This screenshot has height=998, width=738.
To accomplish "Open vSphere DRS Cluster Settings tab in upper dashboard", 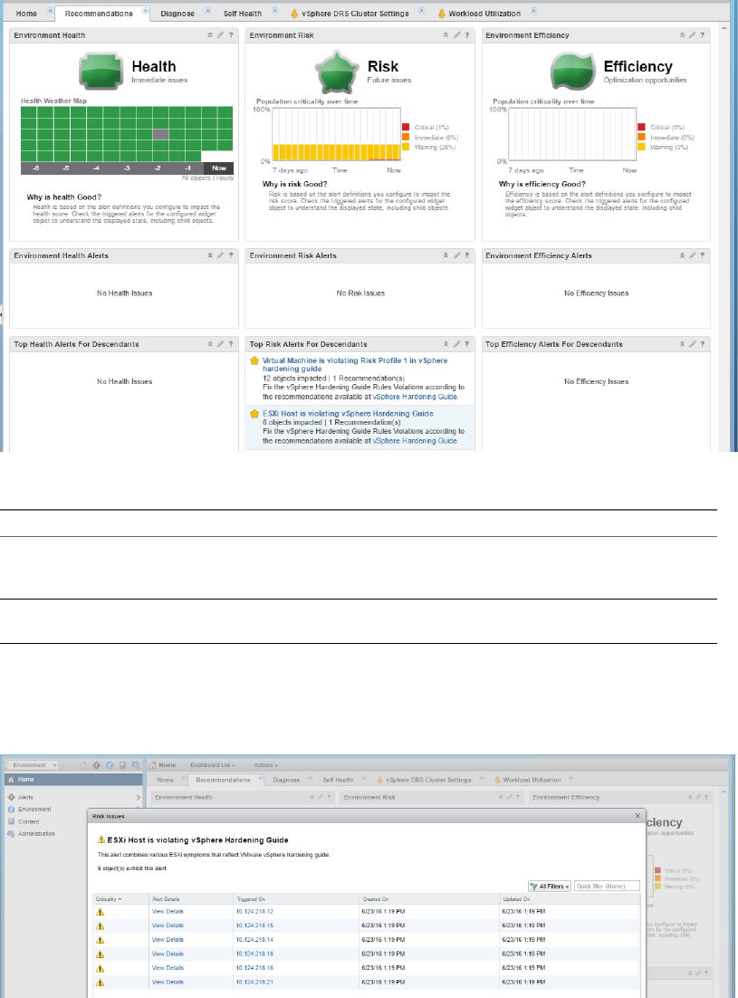I will point(355,14).
